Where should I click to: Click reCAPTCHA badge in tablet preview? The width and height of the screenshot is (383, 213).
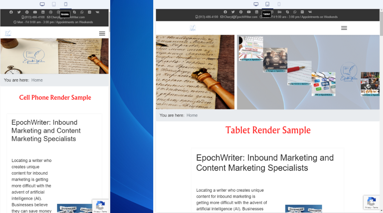[x=372, y=202]
